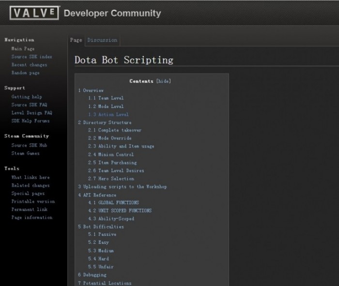Screen dimensions: 339x286
Task: Click the Developer Community header title
Action: [x=112, y=13]
